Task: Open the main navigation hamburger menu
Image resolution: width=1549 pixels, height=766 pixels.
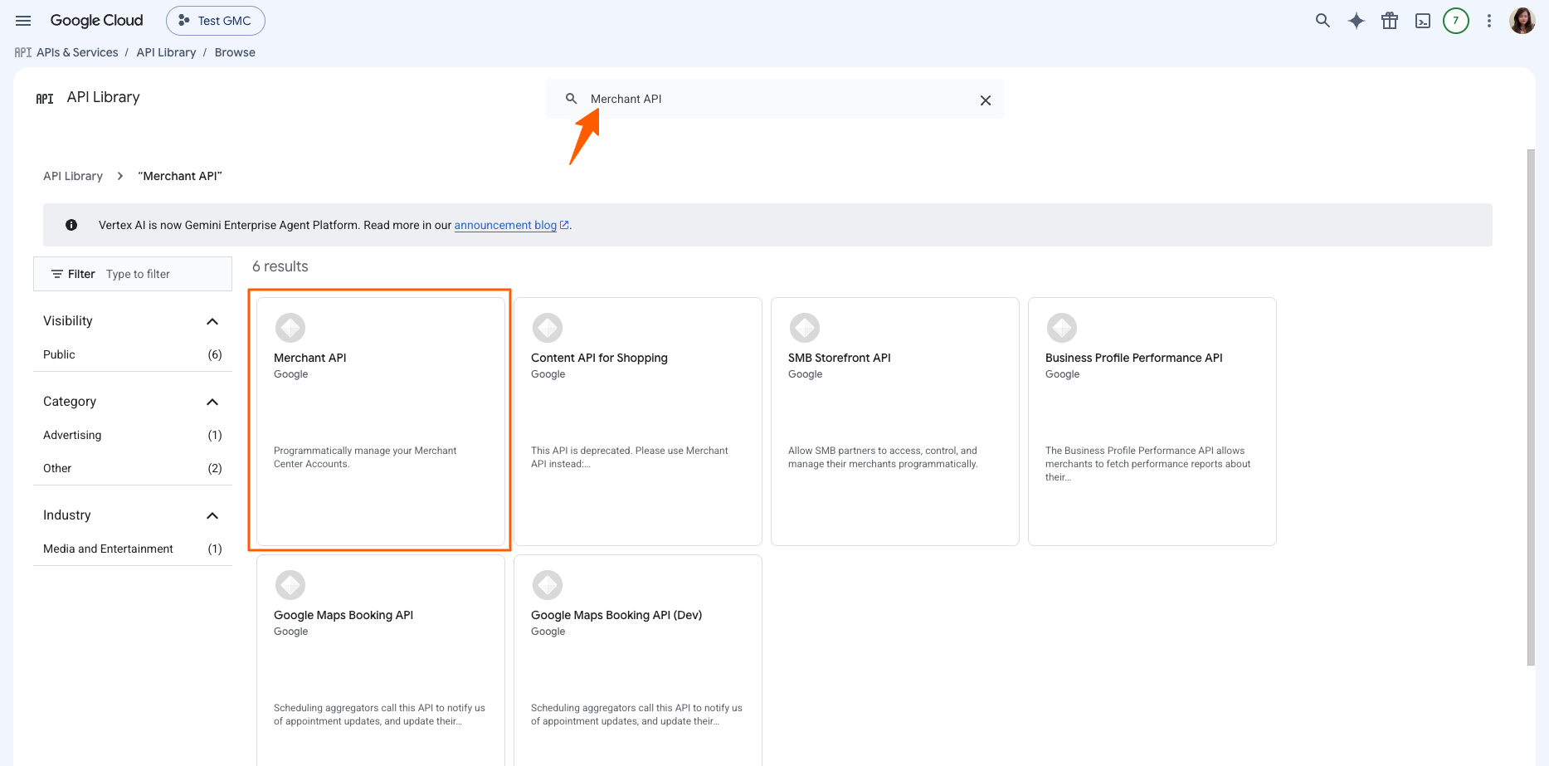Action: tap(23, 21)
